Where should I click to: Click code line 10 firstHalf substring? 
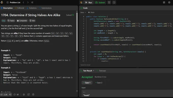point(114,38)
